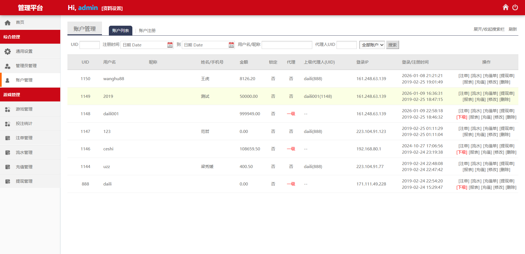Expand the 全部账户 account type dropdown
The height and width of the screenshot is (254, 525).
pyautogui.click(x=372, y=45)
